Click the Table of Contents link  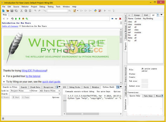(x=10, y=26)
